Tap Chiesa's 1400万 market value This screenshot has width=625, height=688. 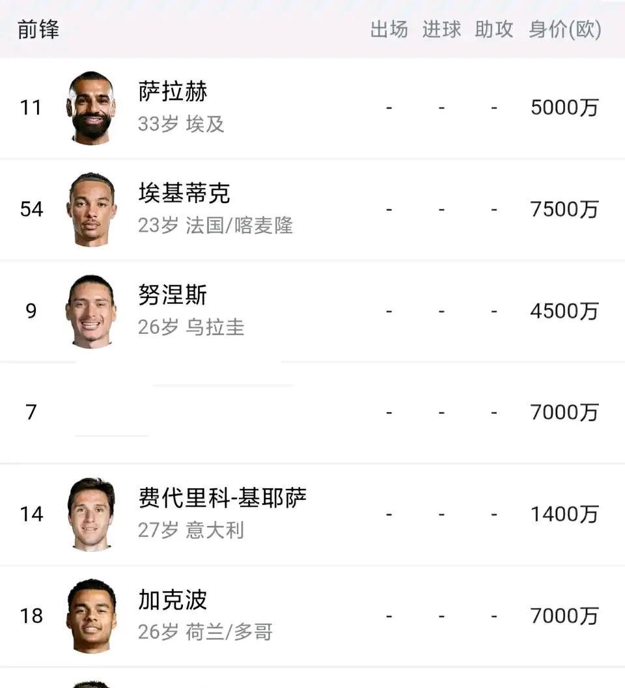(x=564, y=514)
